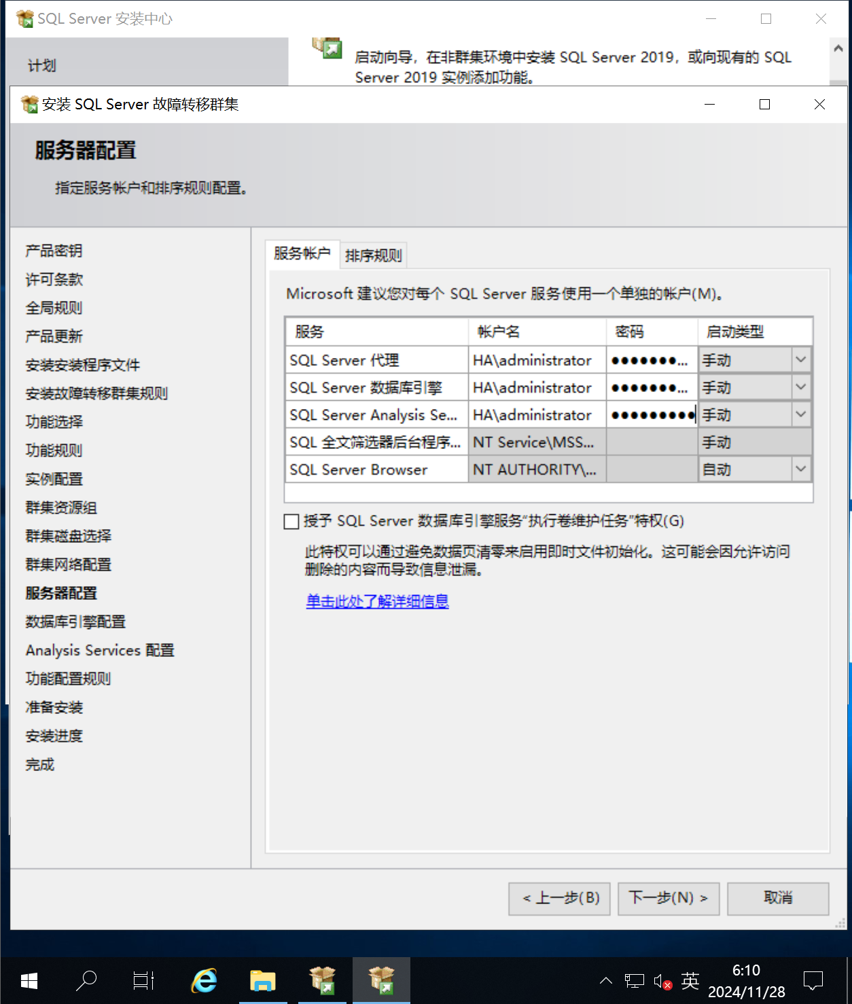Go back with 上一步(B) button
This screenshot has width=852, height=1004.
[x=559, y=899]
